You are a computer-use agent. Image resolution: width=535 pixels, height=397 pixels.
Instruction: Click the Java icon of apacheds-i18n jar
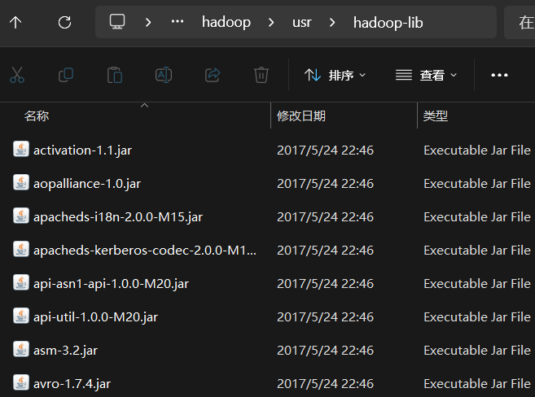click(21, 216)
